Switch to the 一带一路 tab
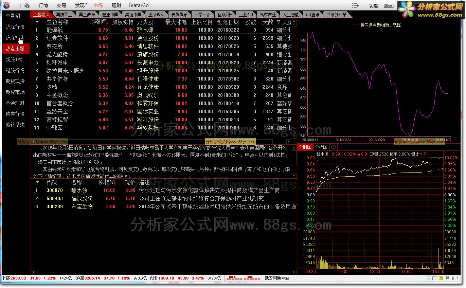Image resolution: width=466 pixels, height=288 pixels. [x=203, y=15]
